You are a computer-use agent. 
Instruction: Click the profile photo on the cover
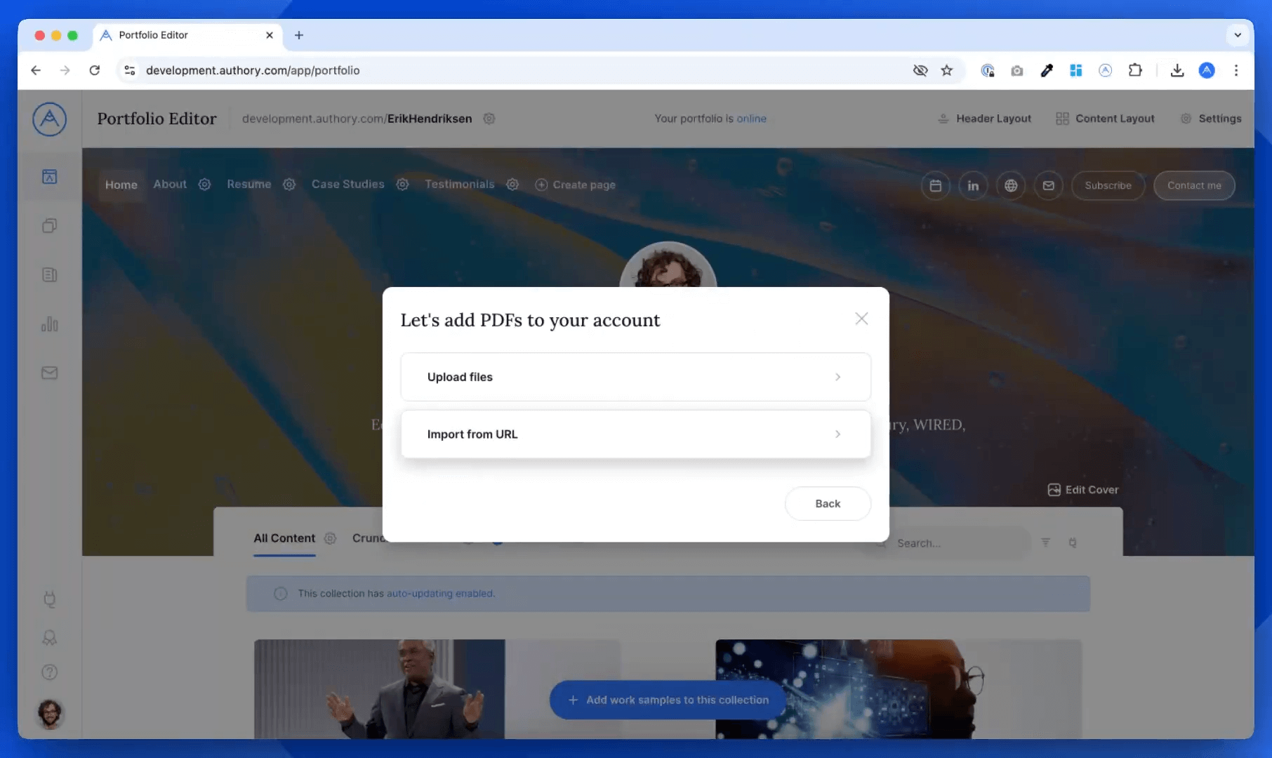pos(668,265)
